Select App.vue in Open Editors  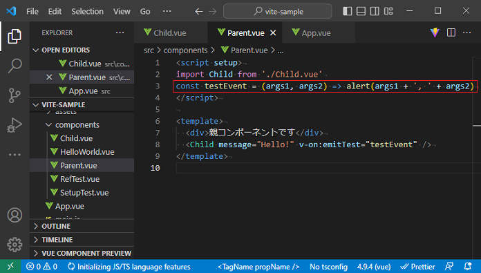(x=82, y=91)
